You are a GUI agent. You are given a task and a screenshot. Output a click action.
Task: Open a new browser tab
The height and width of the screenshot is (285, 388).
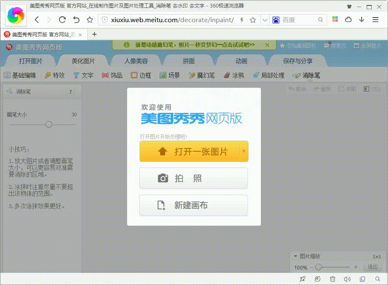click(x=94, y=34)
